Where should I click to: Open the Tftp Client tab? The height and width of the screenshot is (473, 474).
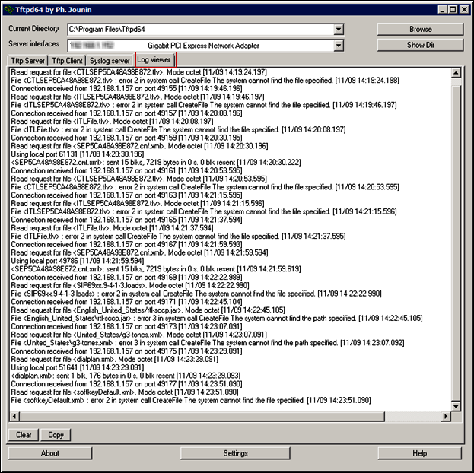pos(68,60)
